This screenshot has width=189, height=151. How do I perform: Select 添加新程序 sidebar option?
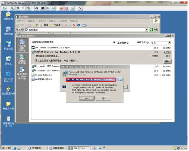pos(22,59)
